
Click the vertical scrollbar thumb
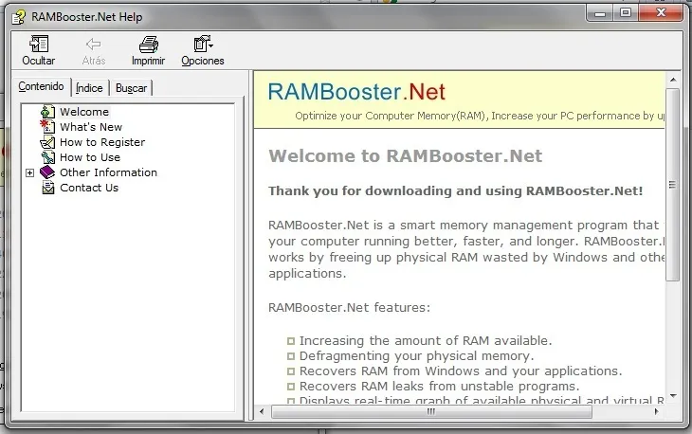[673, 185]
